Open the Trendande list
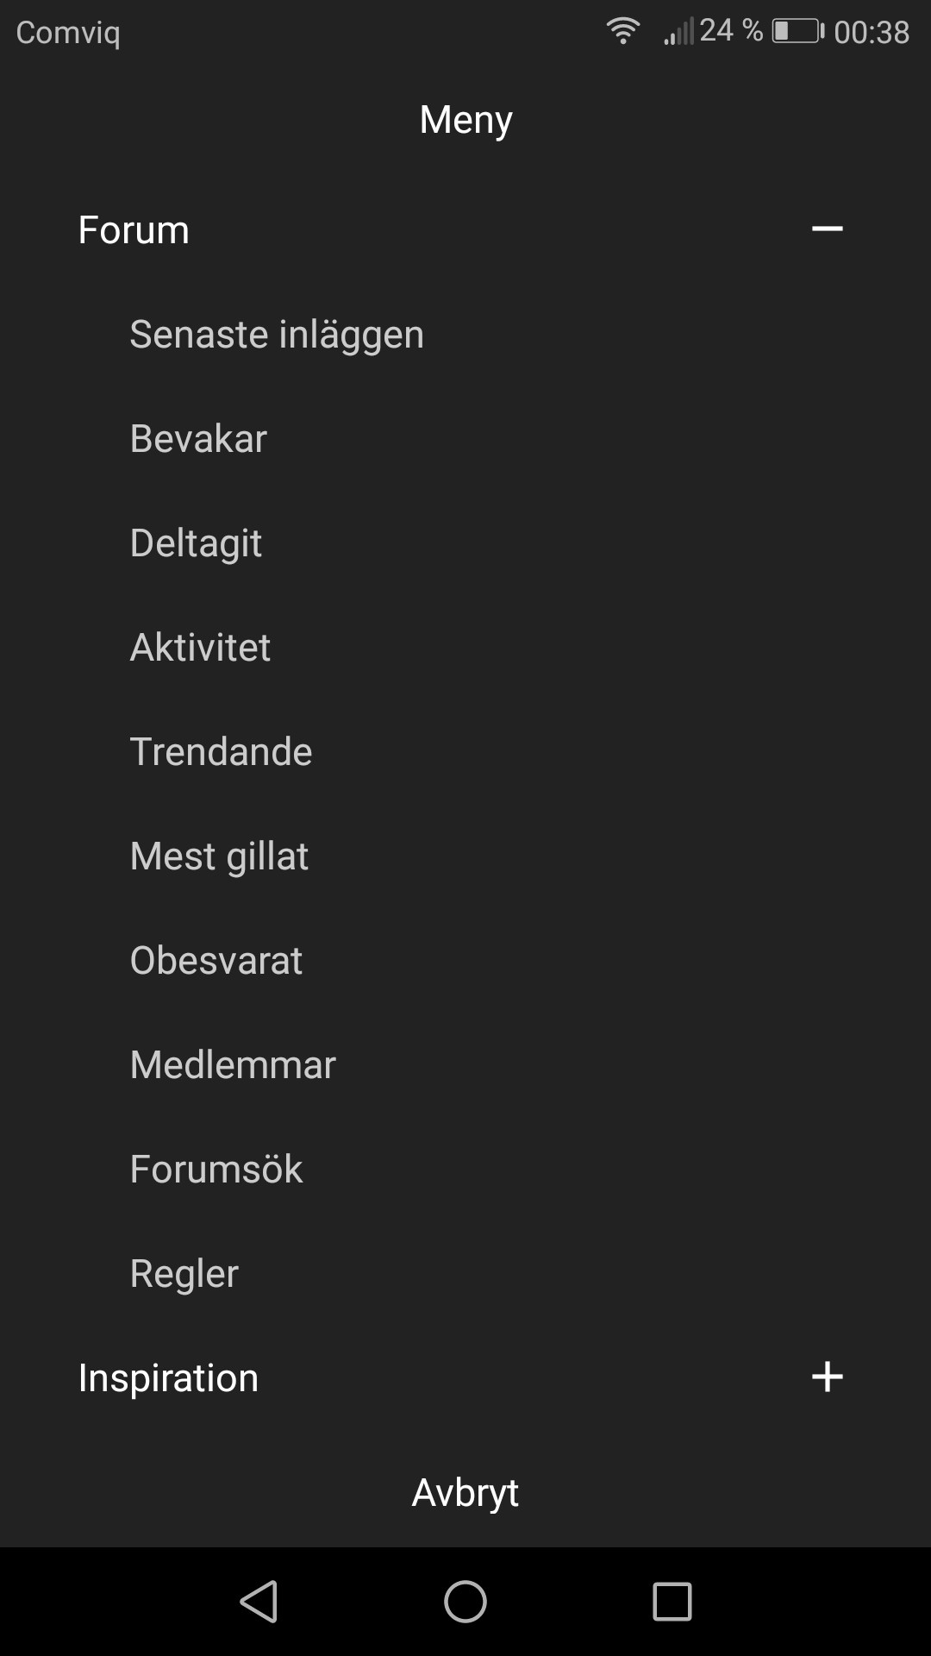The height and width of the screenshot is (1656, 931). 221,752
